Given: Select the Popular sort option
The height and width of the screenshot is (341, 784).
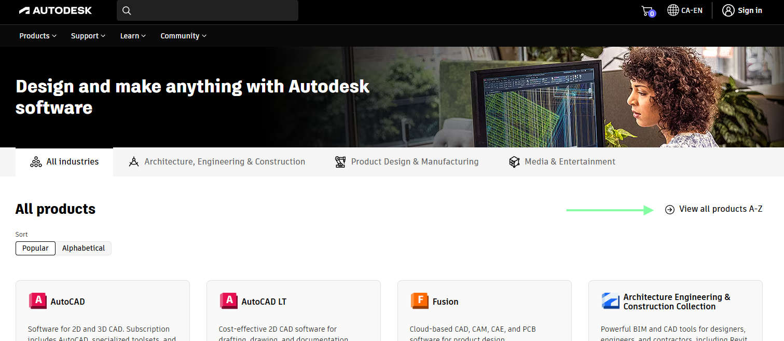Looking at the screenshot, I should [x=36, y=248].
